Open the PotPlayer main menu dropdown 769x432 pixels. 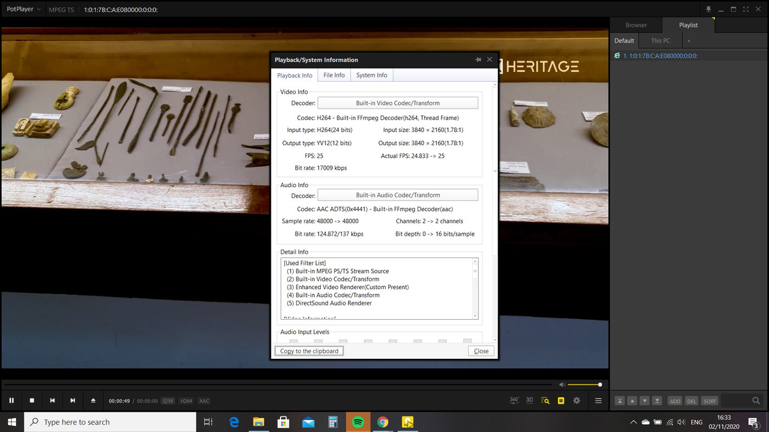coord(23,9)
